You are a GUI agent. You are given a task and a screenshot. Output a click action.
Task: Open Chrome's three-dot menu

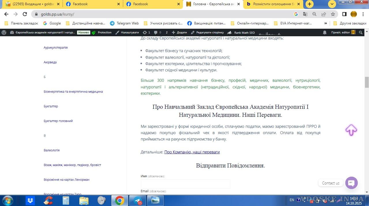coord(363,14)
